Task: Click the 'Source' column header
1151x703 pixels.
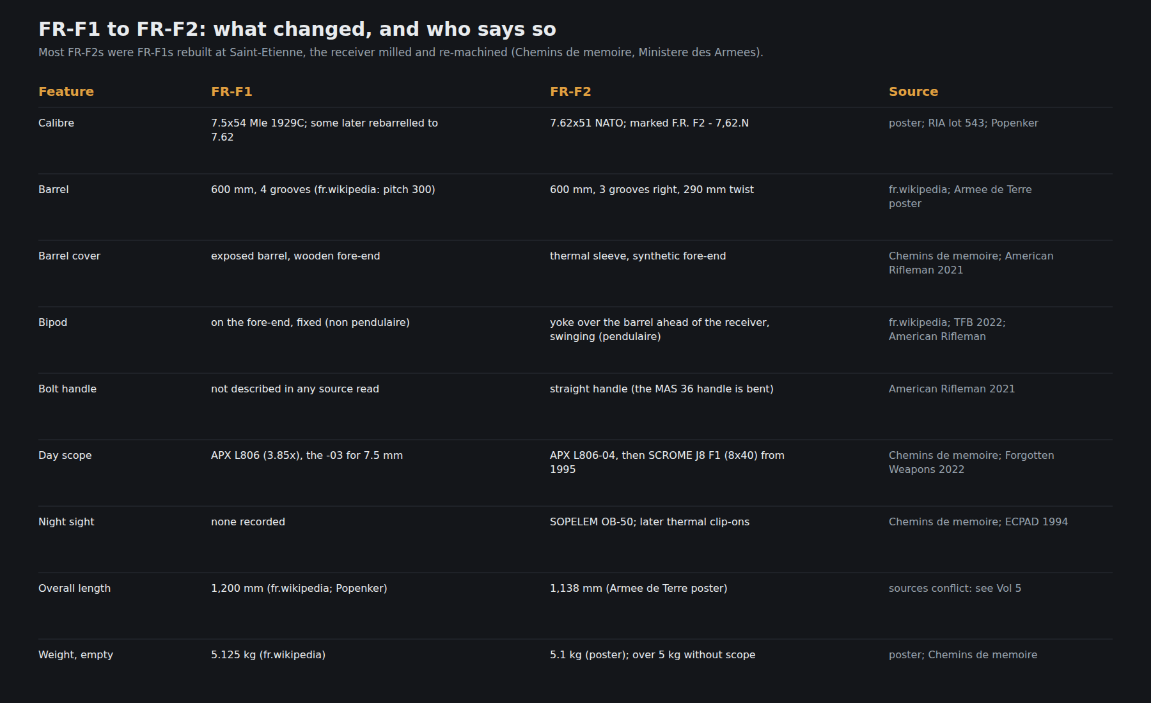Action: click(x=913, y=91)
